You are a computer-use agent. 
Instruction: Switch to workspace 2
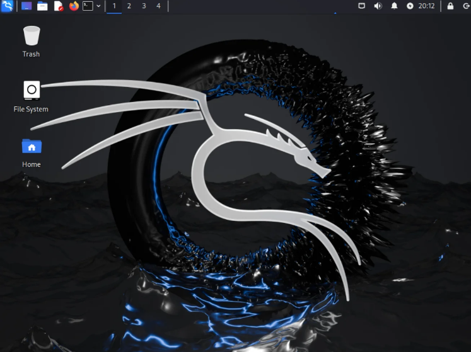coord(129,6)
